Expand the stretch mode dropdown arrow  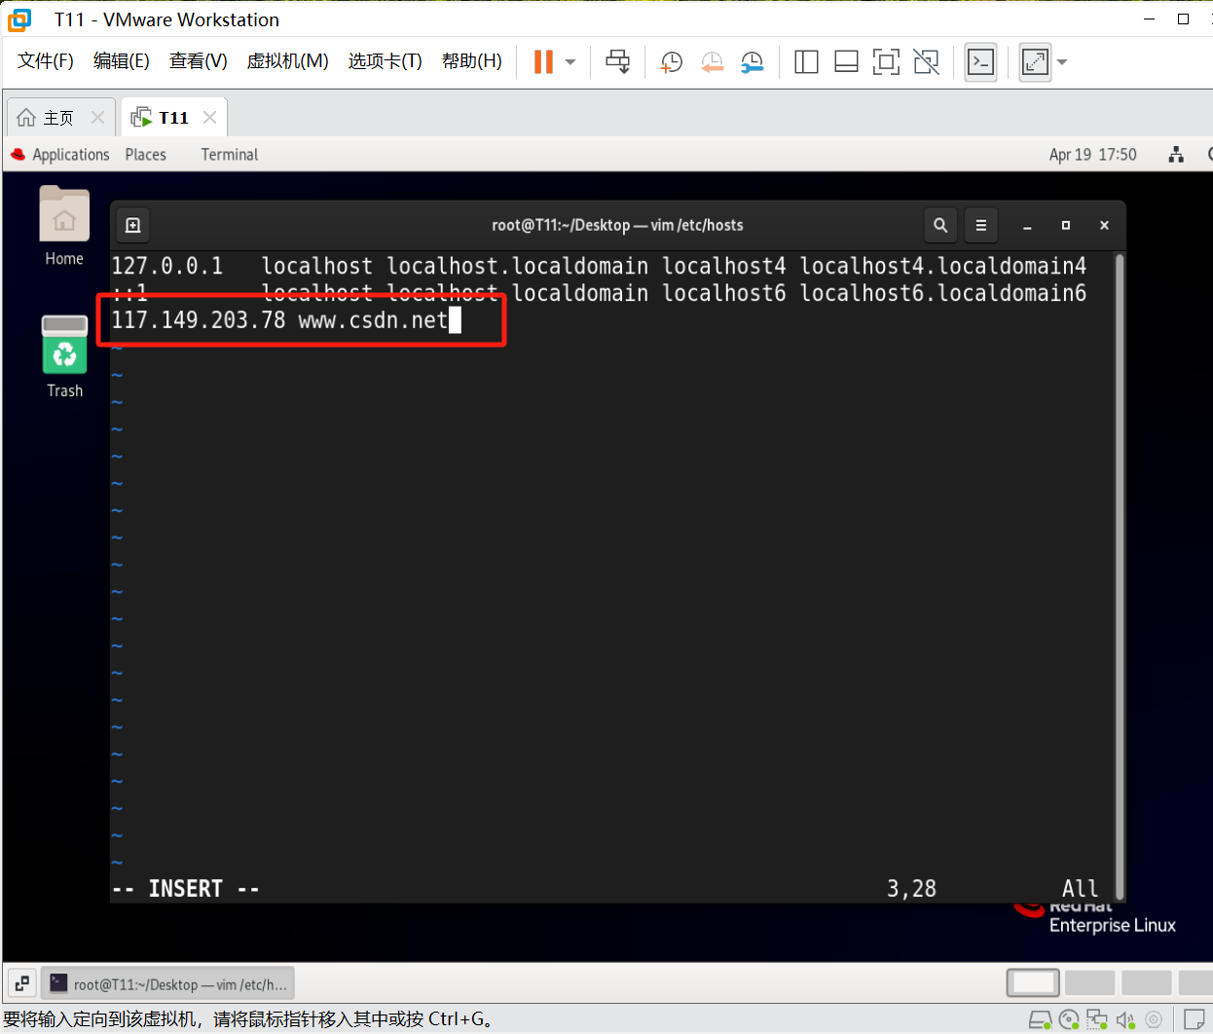click(x=1062, y=62)
